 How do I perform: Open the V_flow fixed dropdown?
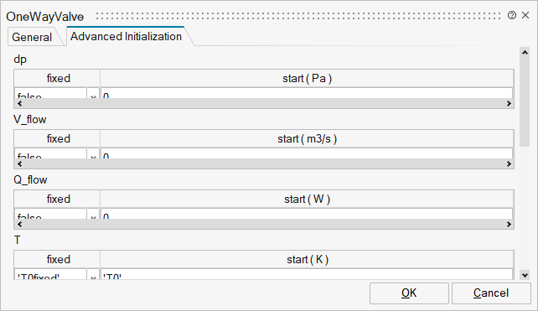93,153
